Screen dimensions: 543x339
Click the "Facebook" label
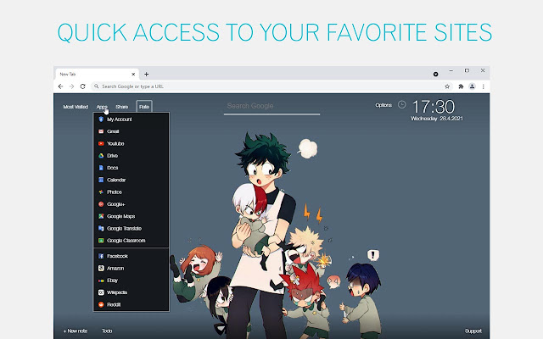coord(117,256)
